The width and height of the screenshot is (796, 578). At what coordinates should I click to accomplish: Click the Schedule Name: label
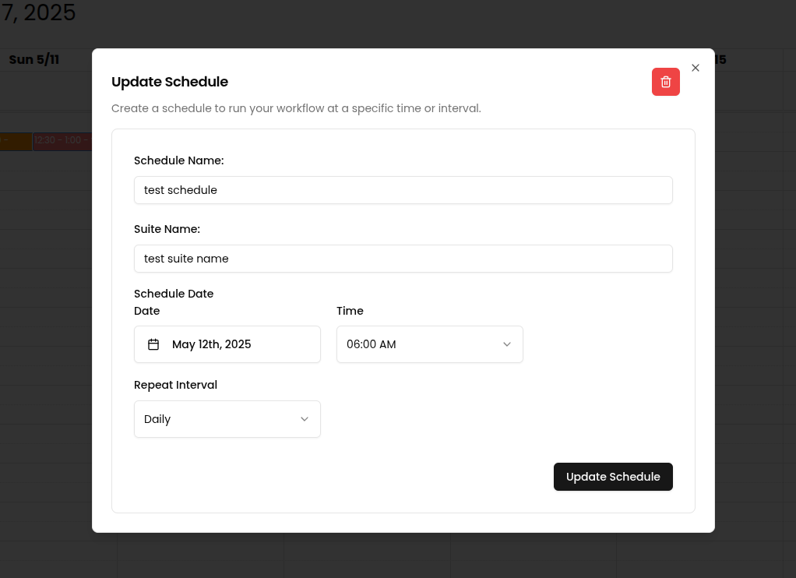tap(178, 160)
